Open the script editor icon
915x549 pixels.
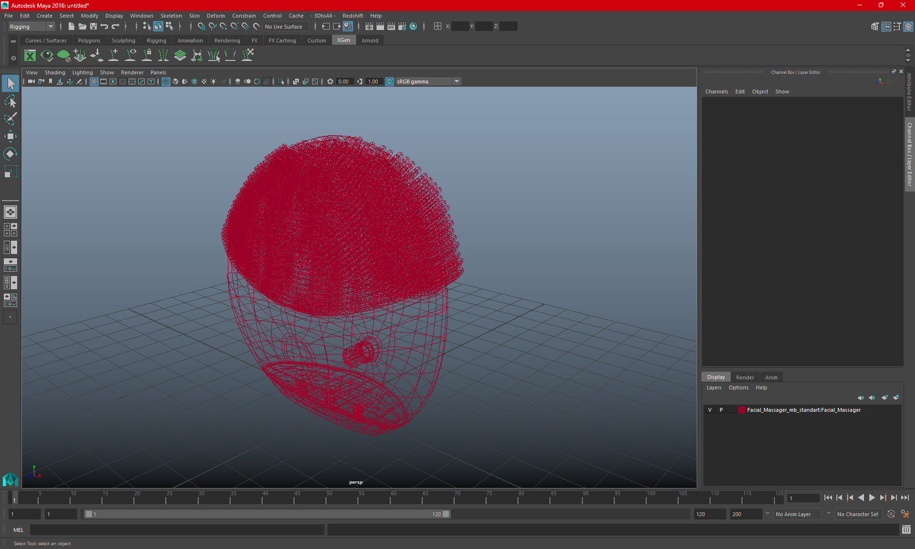click(906, 529)
